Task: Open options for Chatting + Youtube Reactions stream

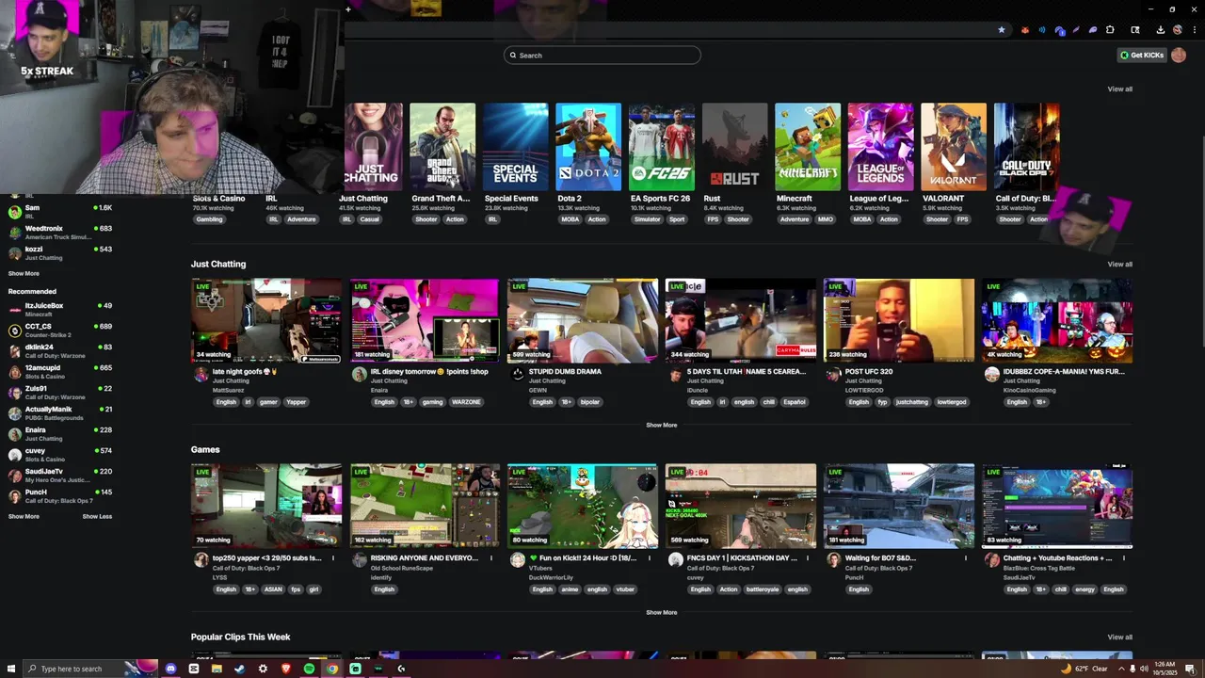Action: [x=1123, y=557]
